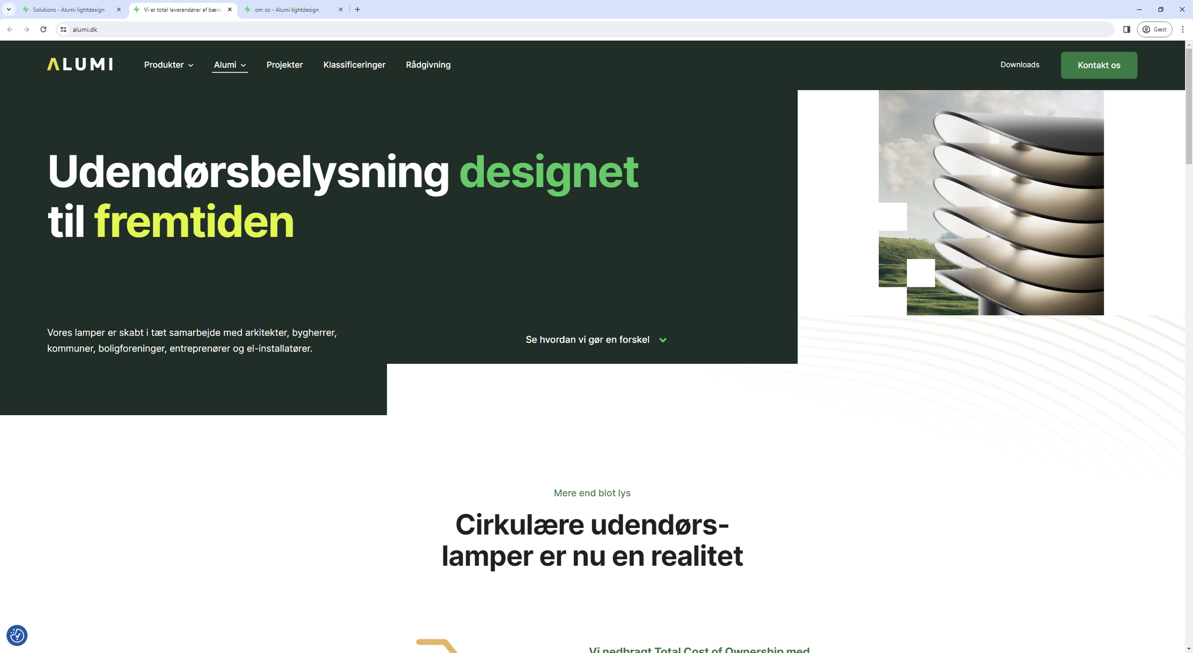The image size is (1193, 653).
Task: Click the 'Udendørsbelysning designet til fremtiden' headline
Action: 343,197
